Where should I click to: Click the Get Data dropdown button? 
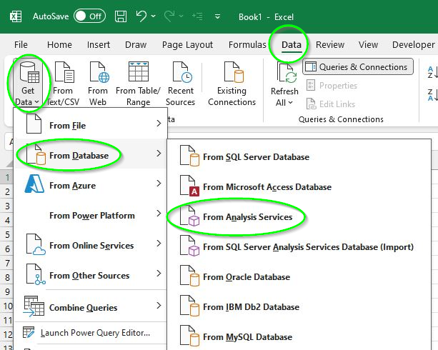[x=28, y=84]
